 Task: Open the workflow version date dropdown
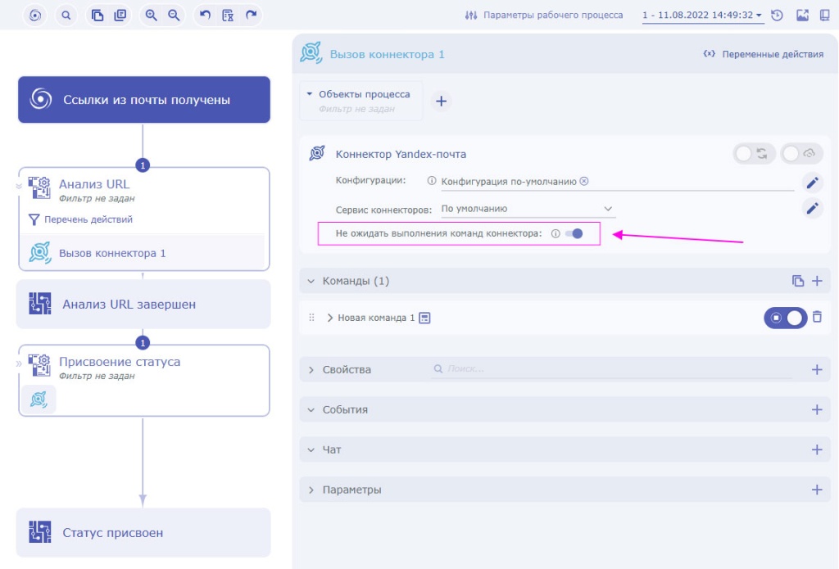[x=703, y=15]
